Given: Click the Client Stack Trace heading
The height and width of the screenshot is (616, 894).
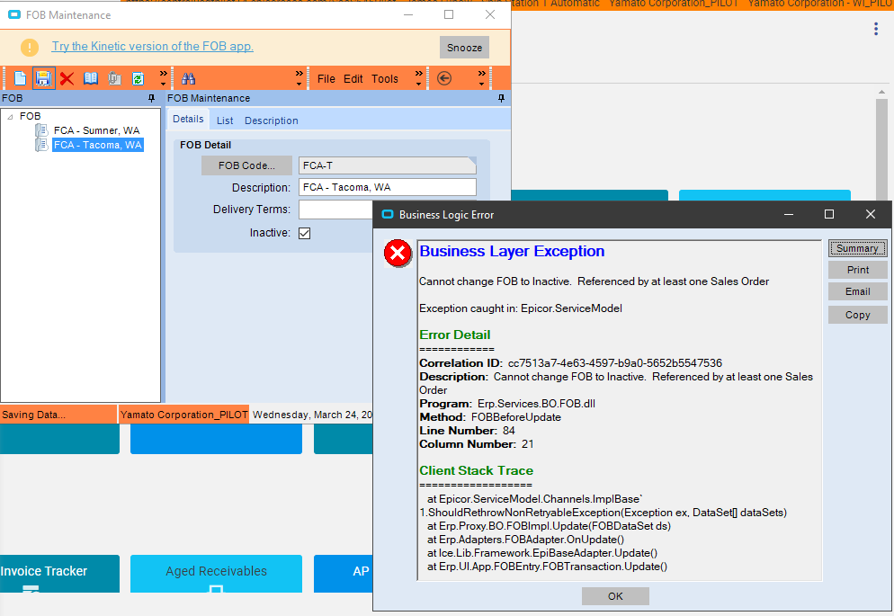Looking at the screenshot, I should tap(476, 470).
